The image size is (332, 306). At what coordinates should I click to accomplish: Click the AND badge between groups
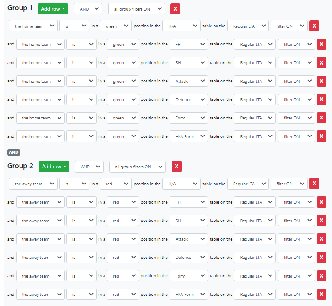14,152
